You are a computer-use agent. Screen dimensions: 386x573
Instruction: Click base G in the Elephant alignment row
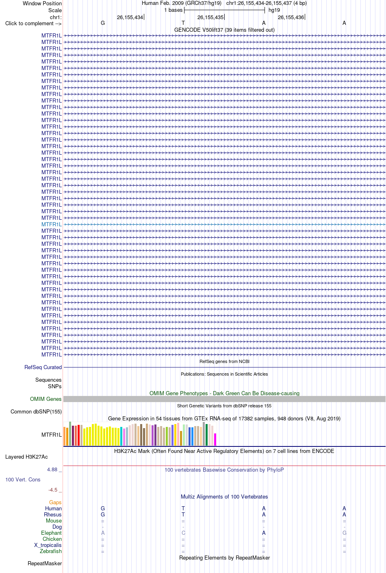pyautogui.click(x=344, y=533)
